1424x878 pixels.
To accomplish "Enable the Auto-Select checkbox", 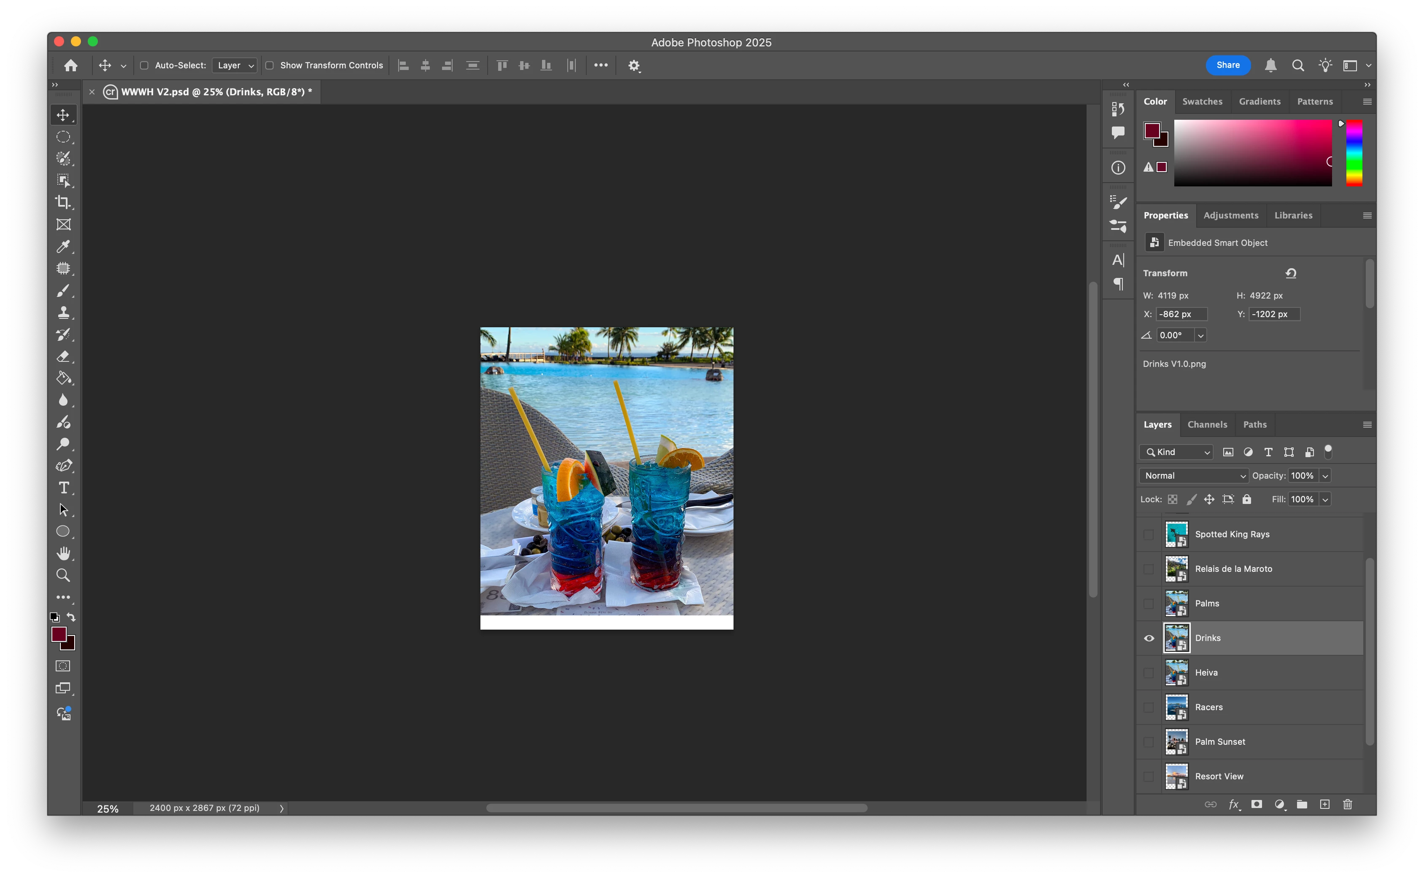I will [x=144, y=66].
